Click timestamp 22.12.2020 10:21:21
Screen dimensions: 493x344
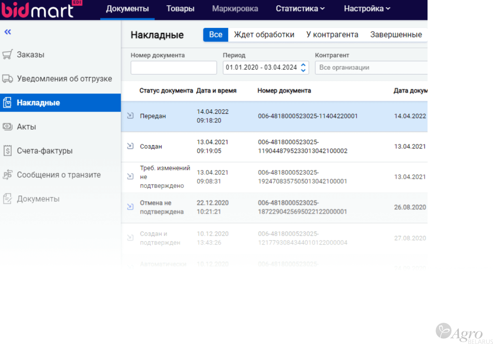pyautogui.click(x=212, y=207)
